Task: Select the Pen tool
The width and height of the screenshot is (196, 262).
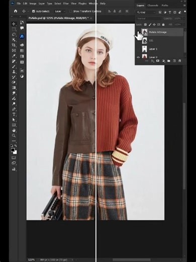Action: tap(14, 109)
